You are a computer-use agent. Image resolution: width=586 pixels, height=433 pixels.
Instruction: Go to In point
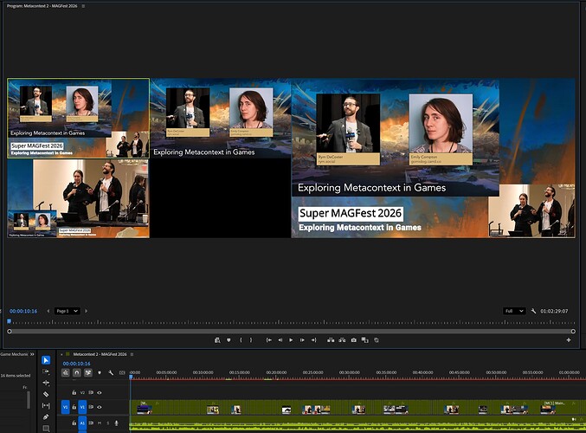(268, 340)
